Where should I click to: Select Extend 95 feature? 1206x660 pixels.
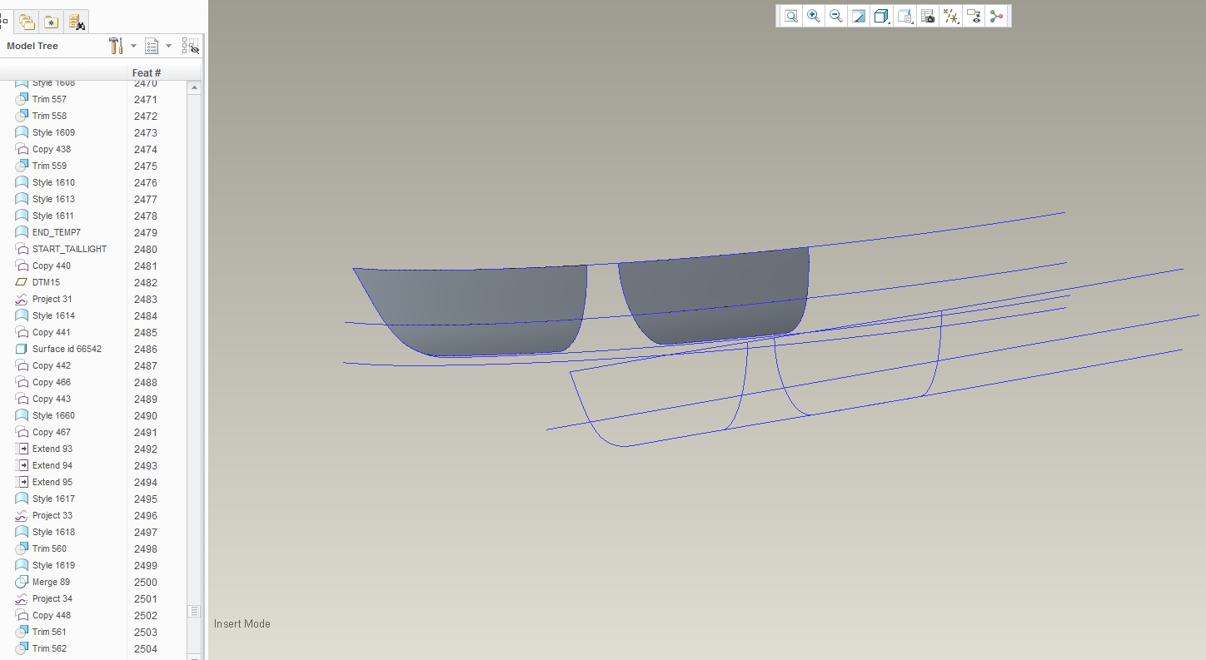point(52,482)
